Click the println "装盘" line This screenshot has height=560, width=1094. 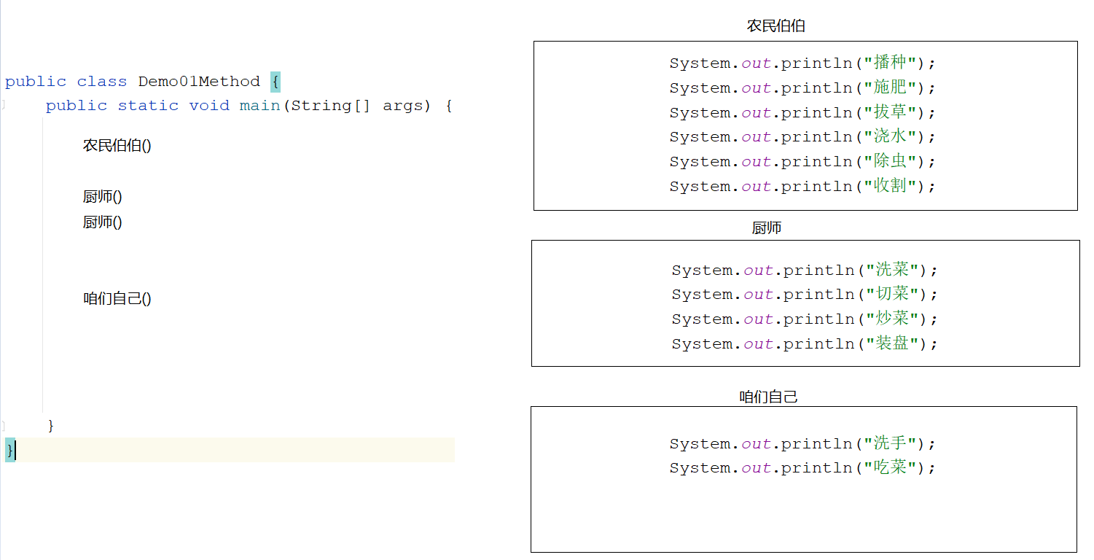click(x=804, y=344)
